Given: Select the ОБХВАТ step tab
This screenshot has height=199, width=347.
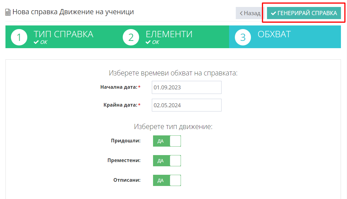Looking at the screenshot, I should point(274,35).
